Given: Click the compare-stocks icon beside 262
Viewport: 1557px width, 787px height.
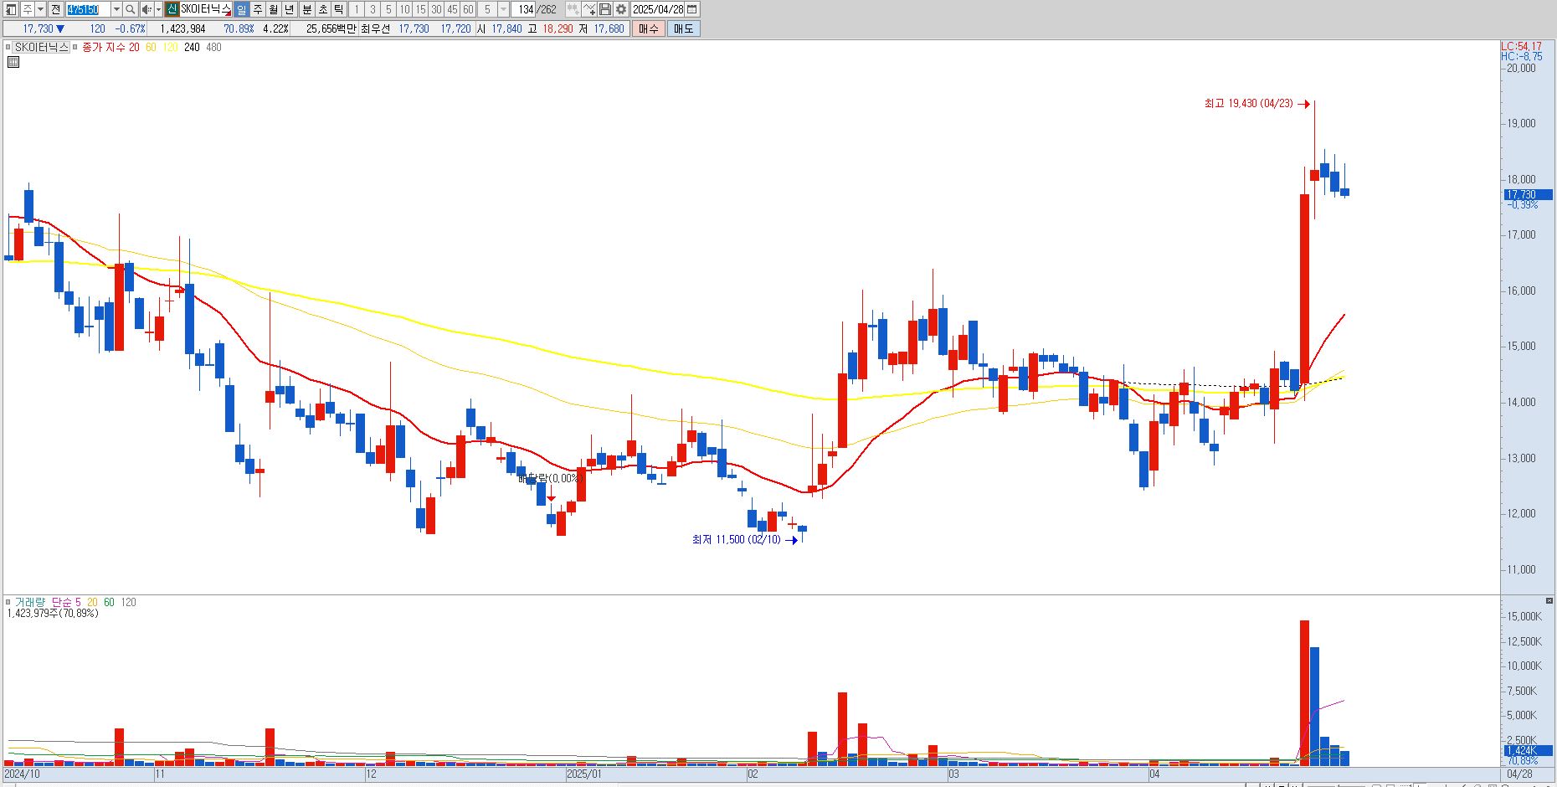Looking at the screenshot, I should coord(573,9).
